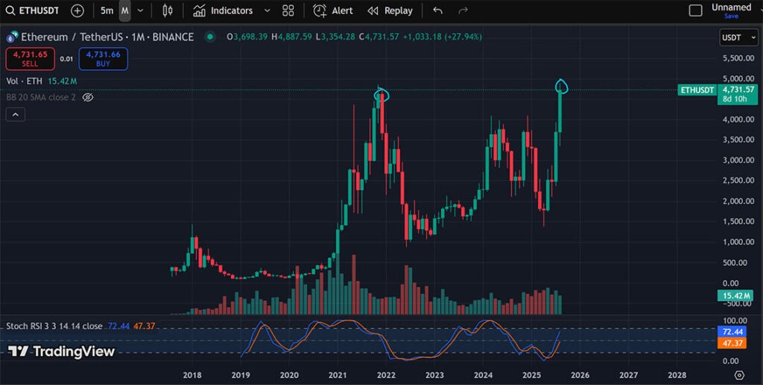Screen dimensions: 763x385
Task: Open the layout selection square icon
Action: coord(696,10)
